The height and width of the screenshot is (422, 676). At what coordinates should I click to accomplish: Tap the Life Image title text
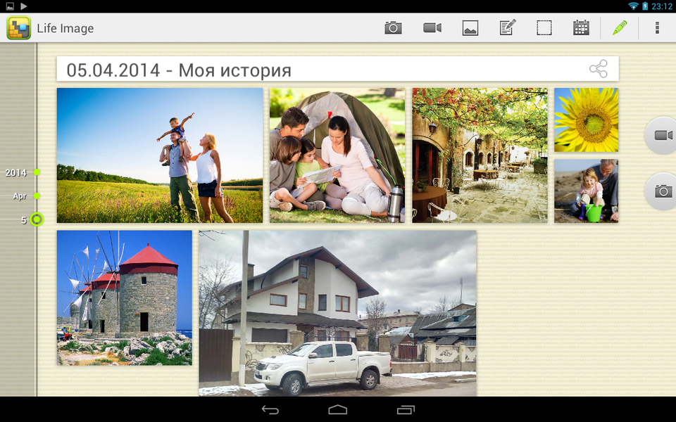pyautogui.click(x=65, y=28)
